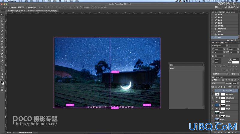Select the Crop tool

(x=2, y=27)
